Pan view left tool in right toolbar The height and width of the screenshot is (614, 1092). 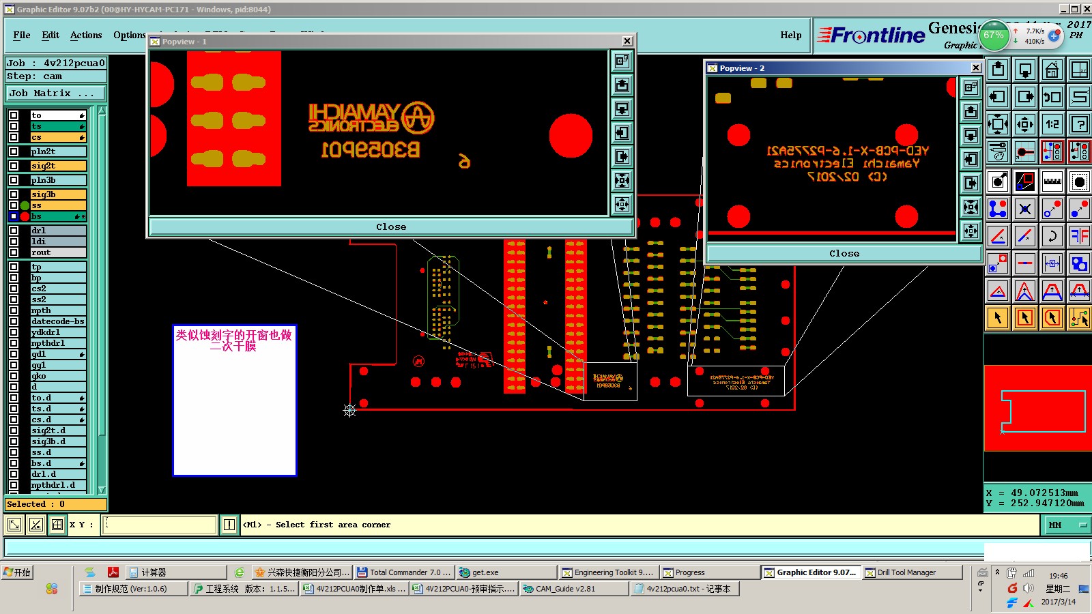tap(998, 97)
